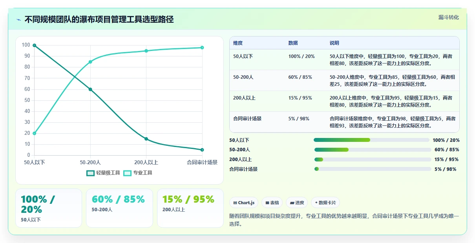Image resolution: width=475 pixels, height=243 pixels.
Task: Click the 50-200人 x-axis label
Action: tap(90, 162)
